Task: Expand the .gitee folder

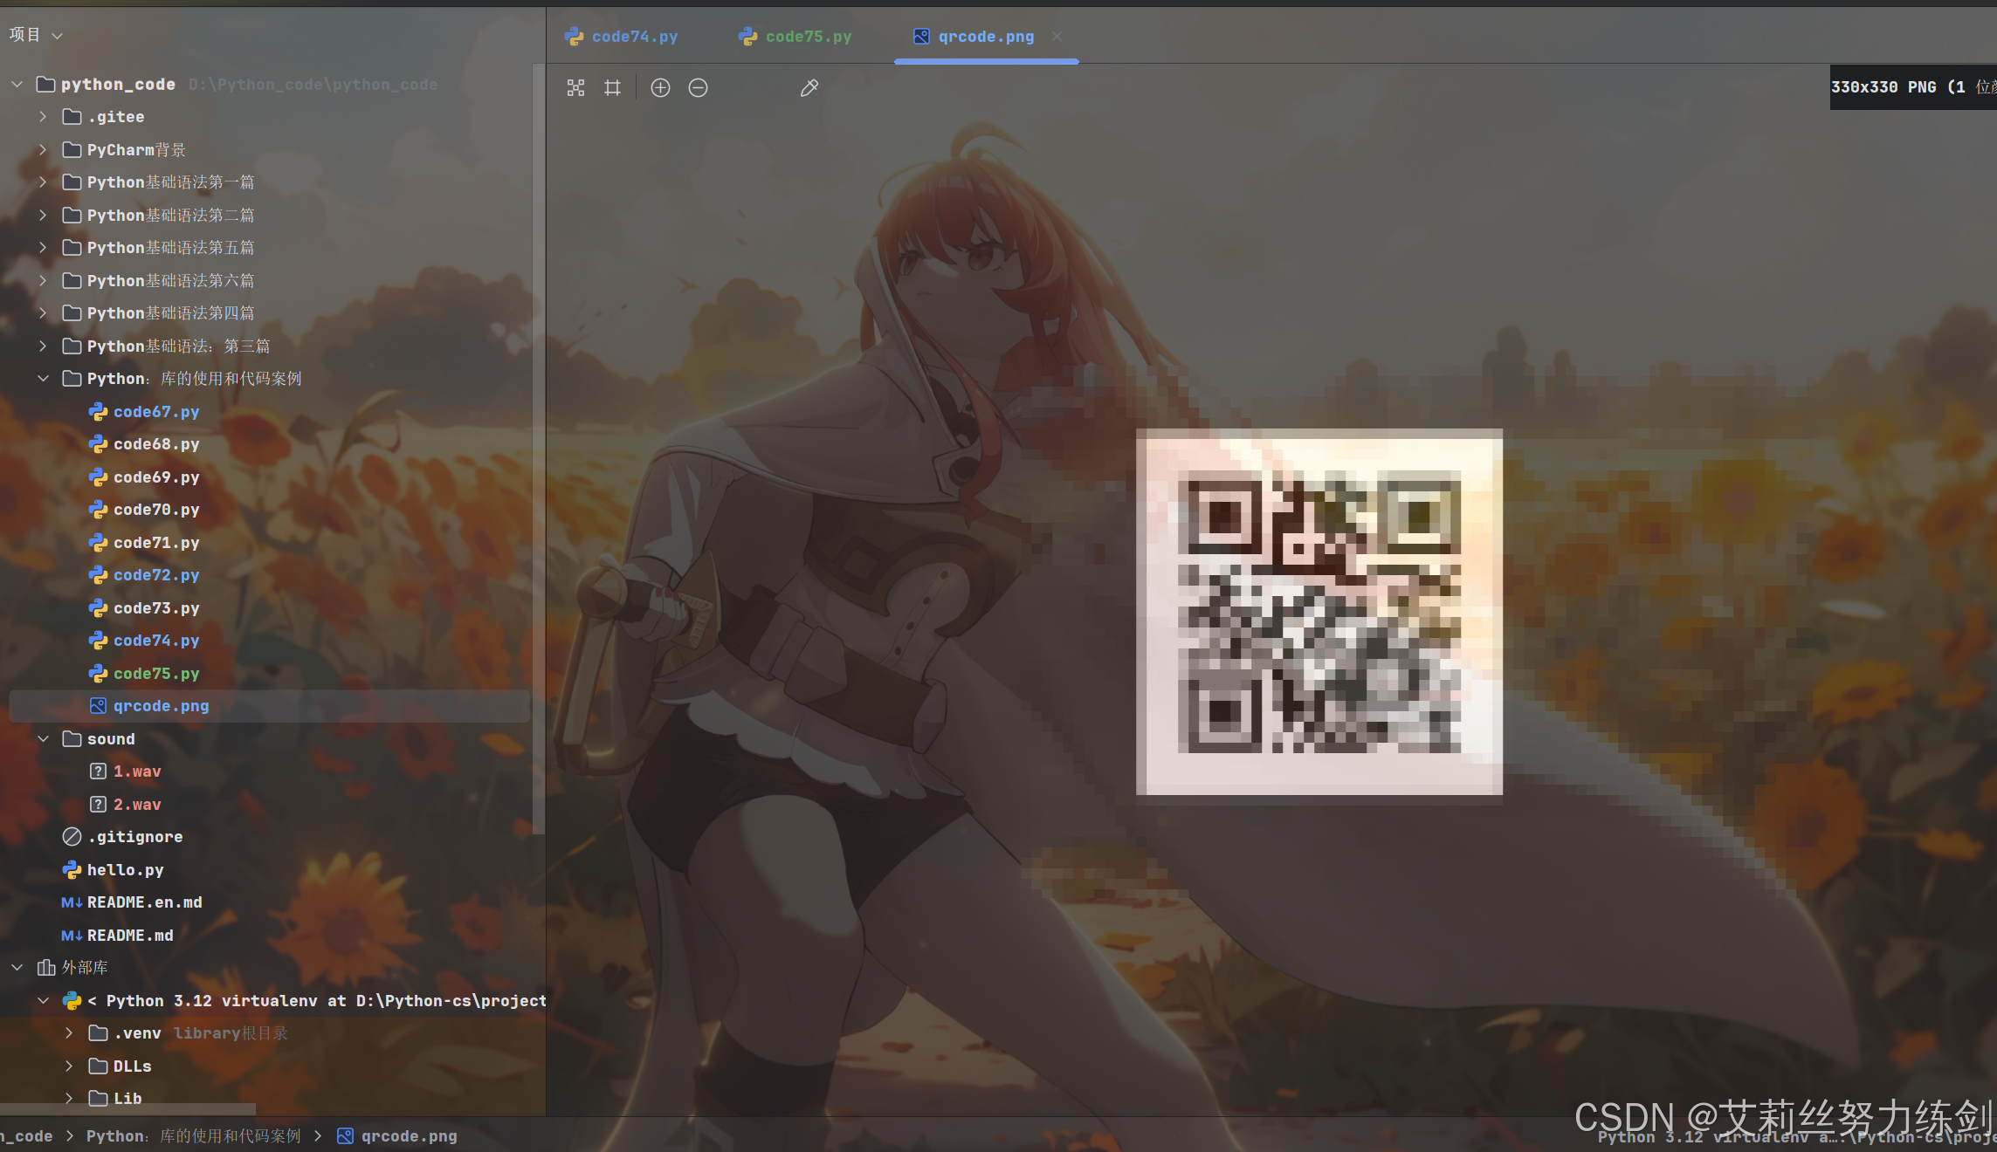Action: [43, 117]
